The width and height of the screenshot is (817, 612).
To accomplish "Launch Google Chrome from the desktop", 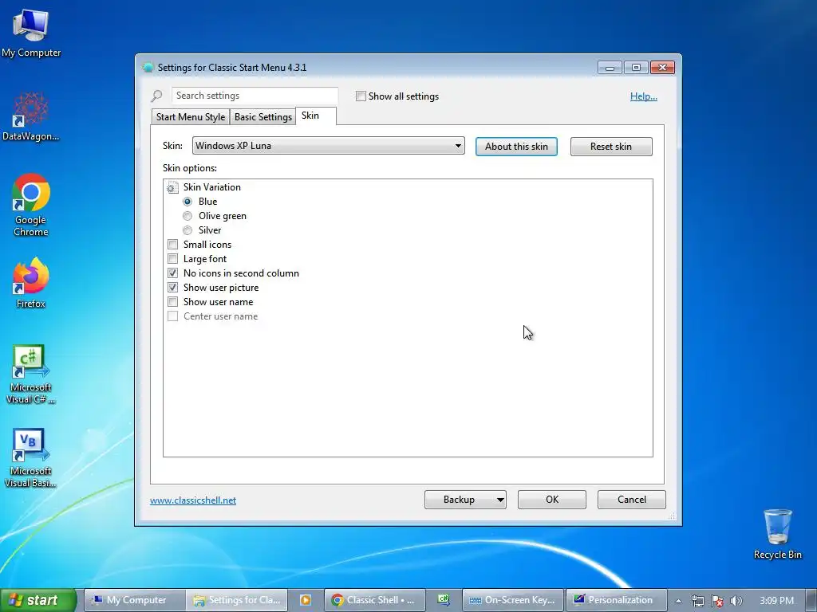I will 31,205.
